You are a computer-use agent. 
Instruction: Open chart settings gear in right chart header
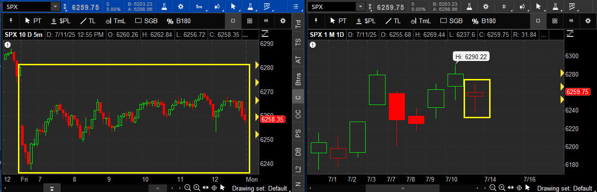point(487,7)
